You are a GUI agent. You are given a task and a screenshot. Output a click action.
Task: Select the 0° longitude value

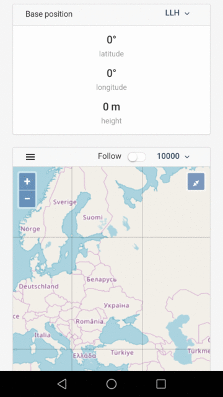[x=111, y=73]
